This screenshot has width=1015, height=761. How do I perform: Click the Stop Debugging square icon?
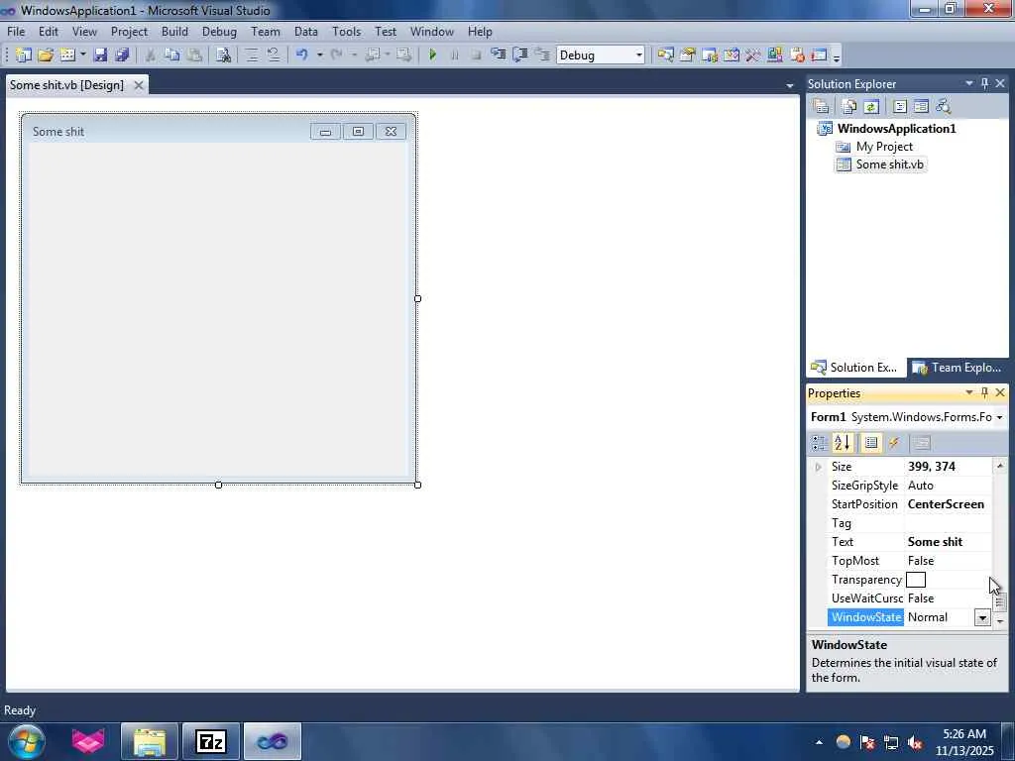click(477, 55)
